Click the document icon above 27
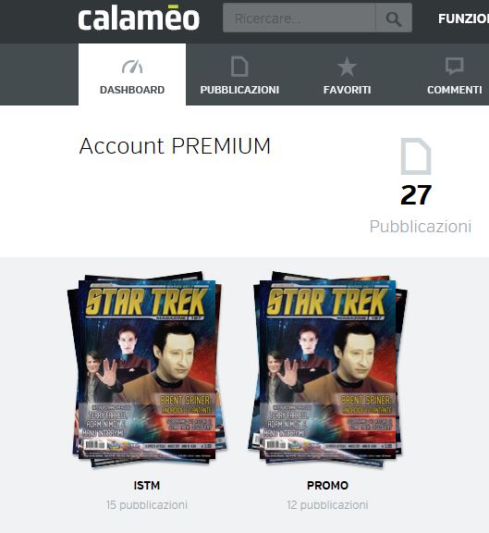 coord(416,156)
